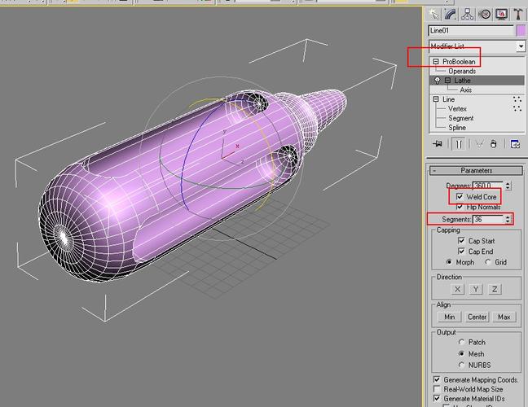Screen dimensions: 528x407
Task: Open the Create command panel tab
Action: 433,15
